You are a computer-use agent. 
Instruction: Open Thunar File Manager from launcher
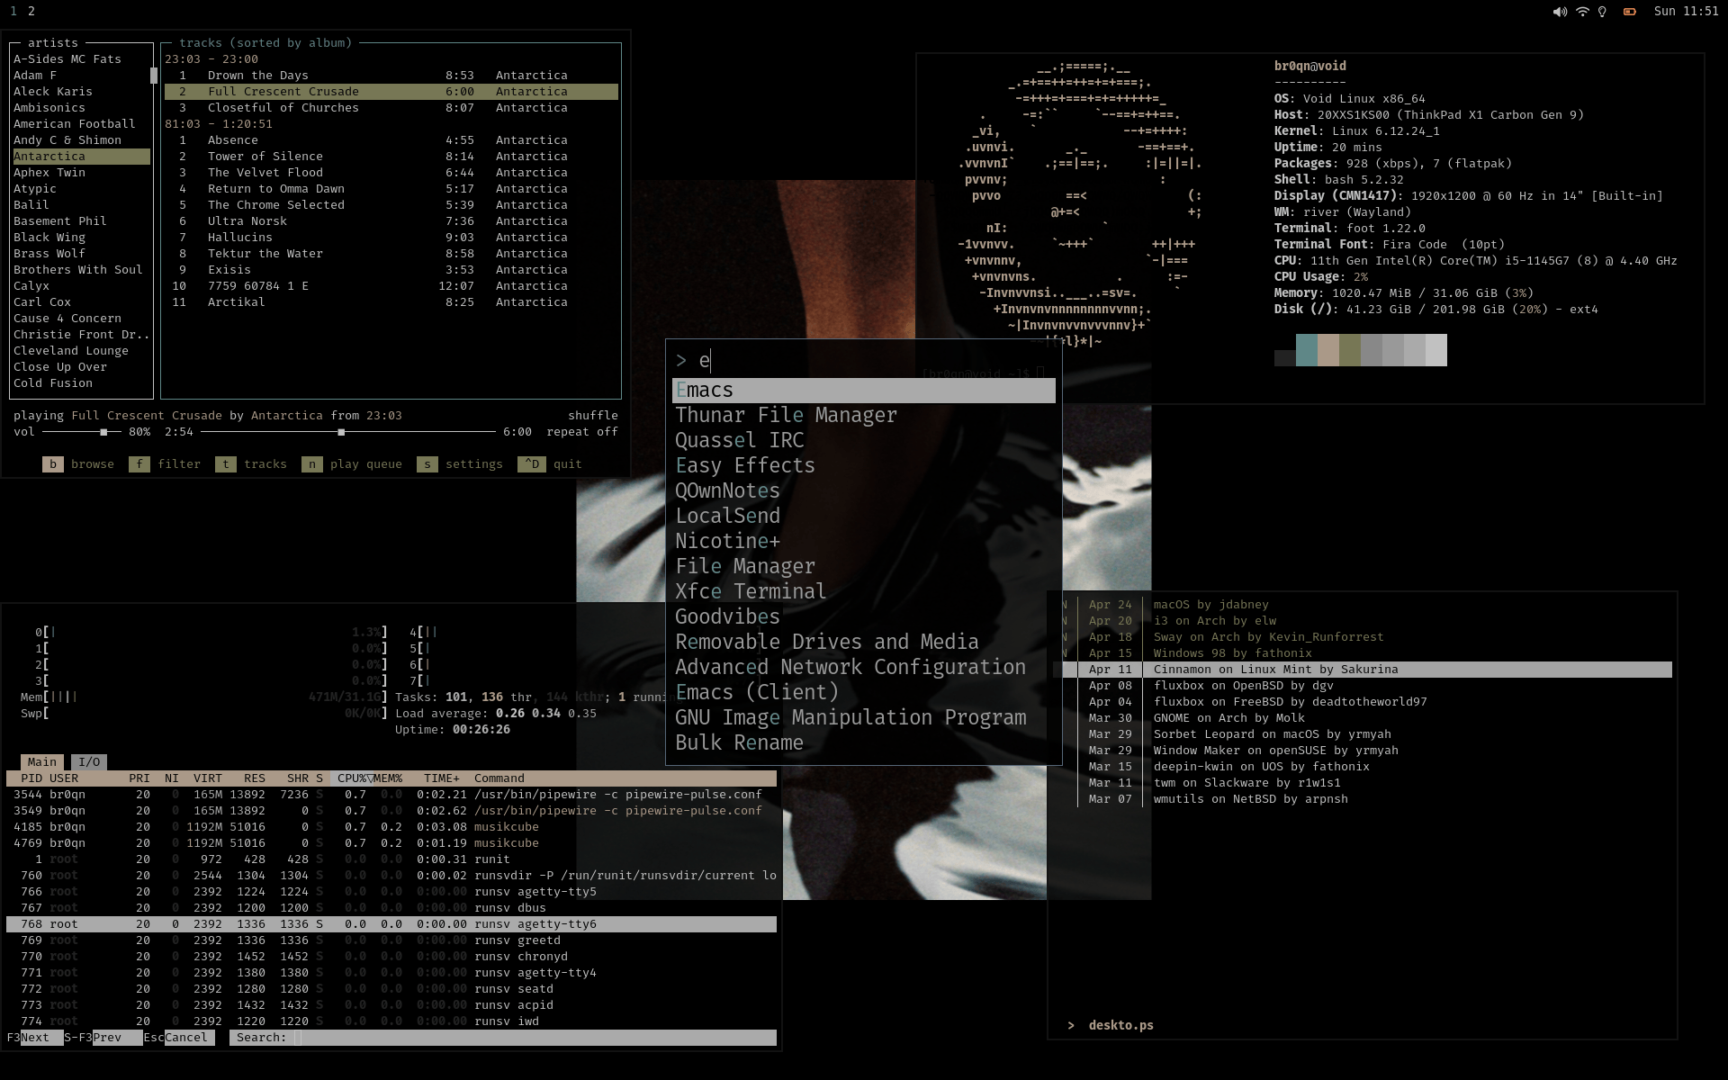pyautogui.click(x=786, y=416)
